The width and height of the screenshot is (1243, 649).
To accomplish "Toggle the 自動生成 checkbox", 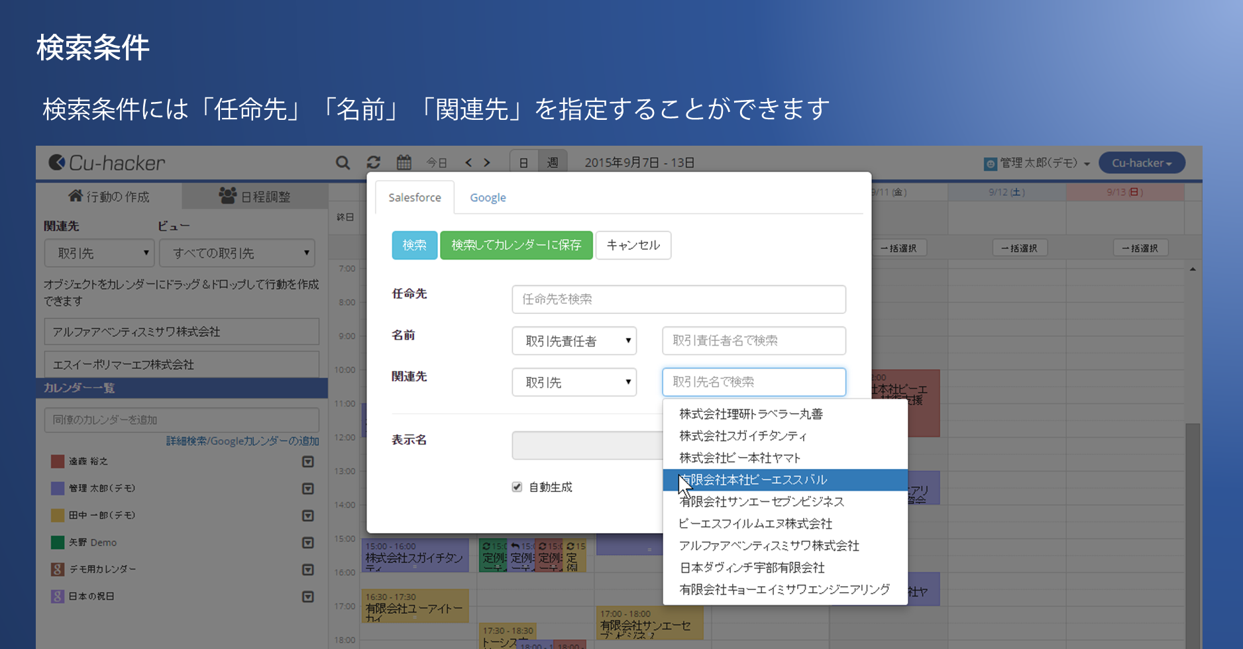I will [x=517, y=487].
